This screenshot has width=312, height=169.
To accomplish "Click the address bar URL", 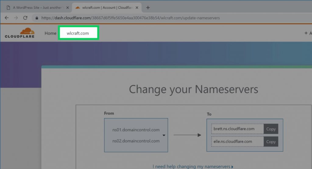I will click(130, 18).
